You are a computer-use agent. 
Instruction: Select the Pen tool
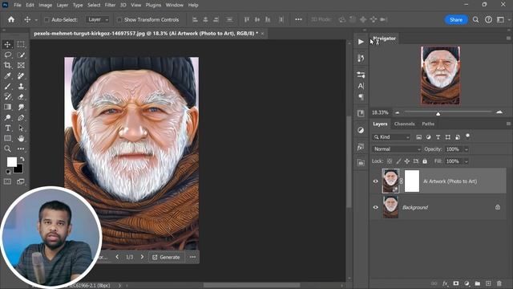point(21,118)
